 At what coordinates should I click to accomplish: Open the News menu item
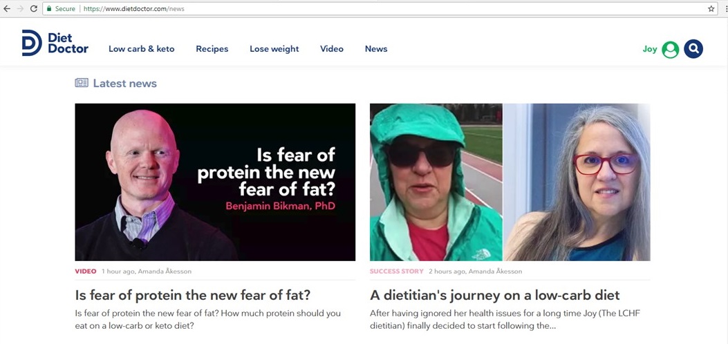[x=376, y=48]
